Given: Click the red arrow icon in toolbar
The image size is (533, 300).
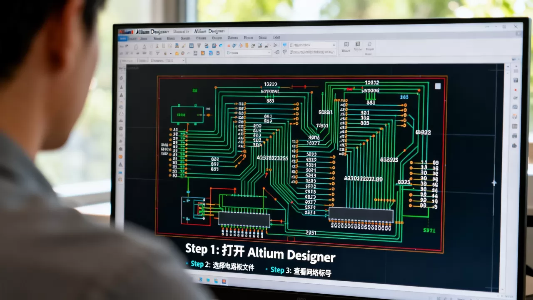Looking at the screenshot, I should point(229,45).
